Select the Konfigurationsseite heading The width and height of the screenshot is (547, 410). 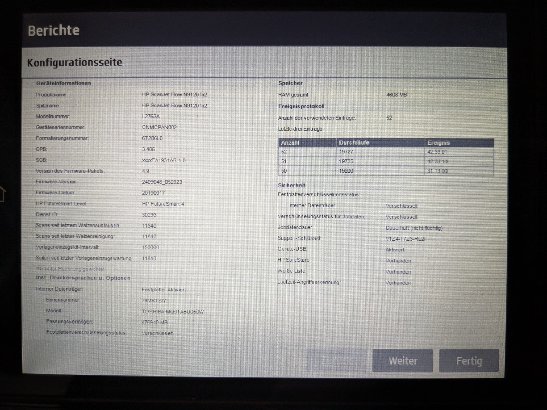75,63
